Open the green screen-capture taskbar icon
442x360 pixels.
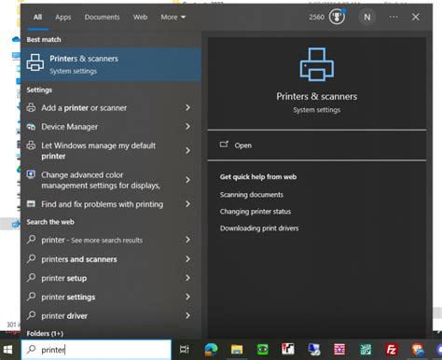point(263,350)
